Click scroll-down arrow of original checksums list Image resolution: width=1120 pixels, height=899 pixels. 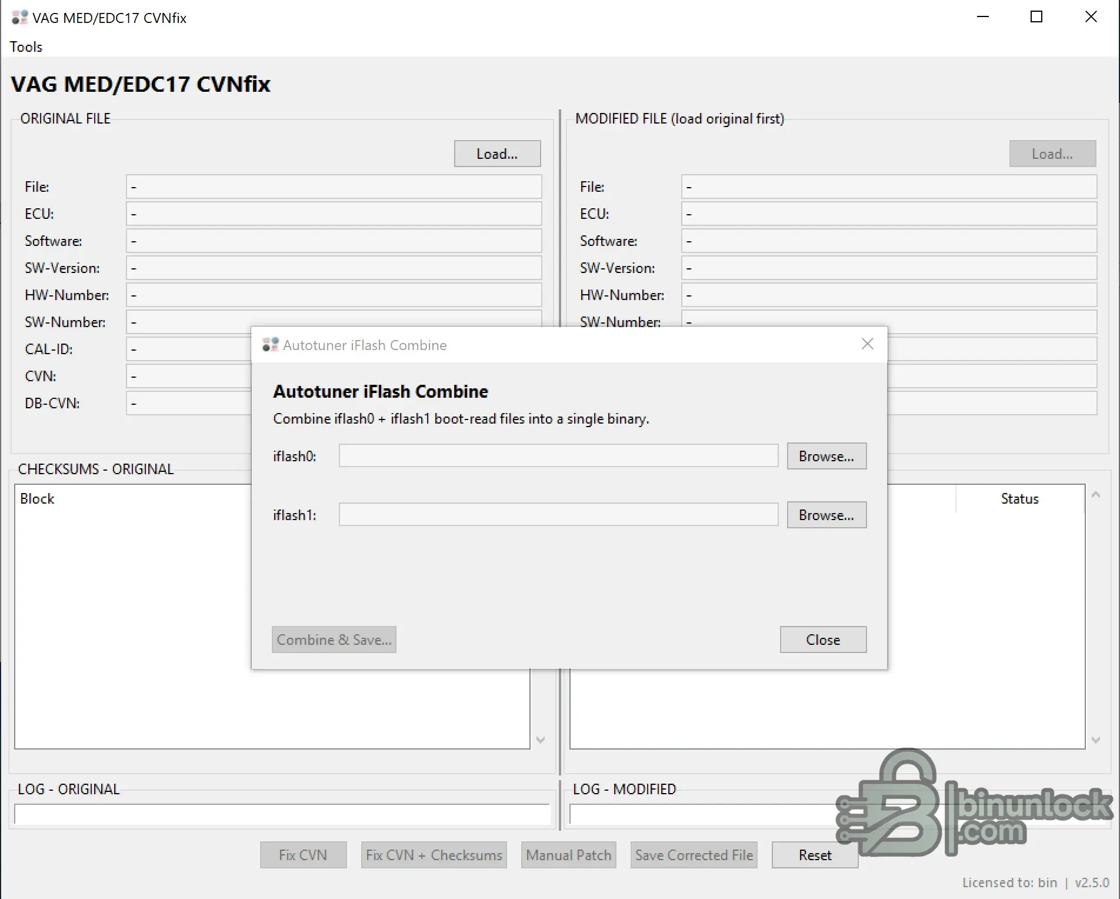pos(541,740)
